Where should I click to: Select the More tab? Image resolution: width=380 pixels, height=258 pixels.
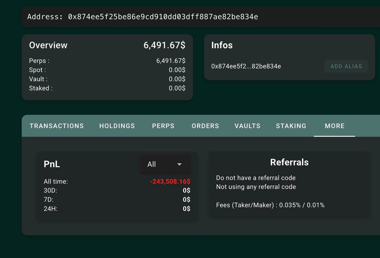click(x=335, y=126)
